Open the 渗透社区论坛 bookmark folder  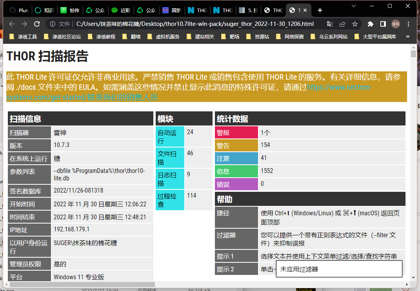62,36
